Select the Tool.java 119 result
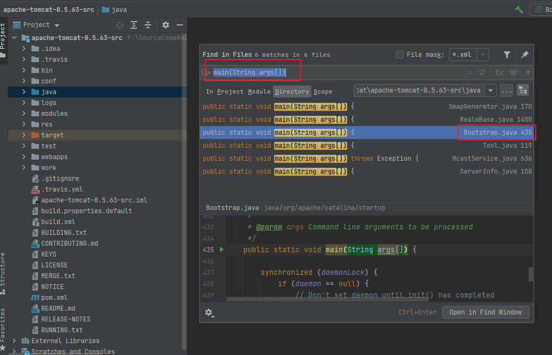The height and width of the screenshot is (355, 552). (x=367, y=146)
